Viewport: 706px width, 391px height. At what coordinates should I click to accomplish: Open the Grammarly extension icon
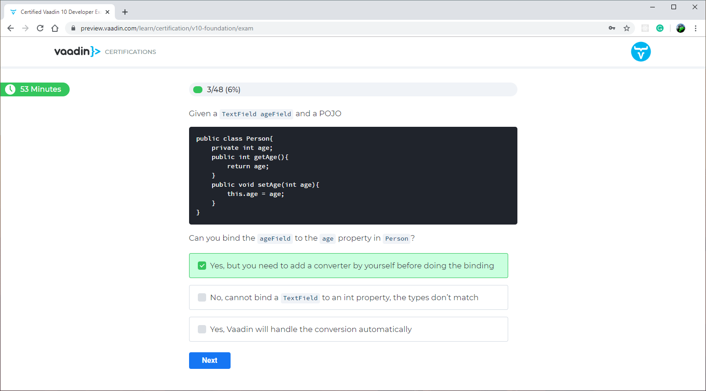pyautogui.click(x=660, y=28)
